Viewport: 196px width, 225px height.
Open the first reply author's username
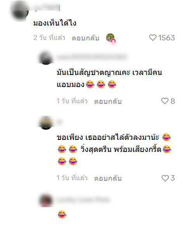(92, 57)
